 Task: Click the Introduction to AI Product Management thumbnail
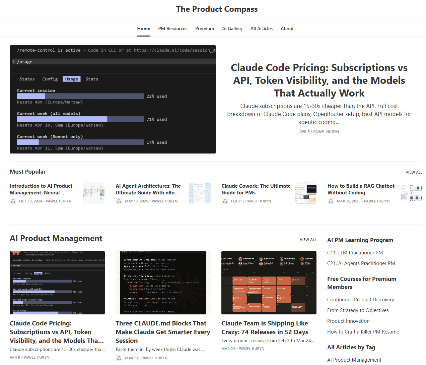94,193
